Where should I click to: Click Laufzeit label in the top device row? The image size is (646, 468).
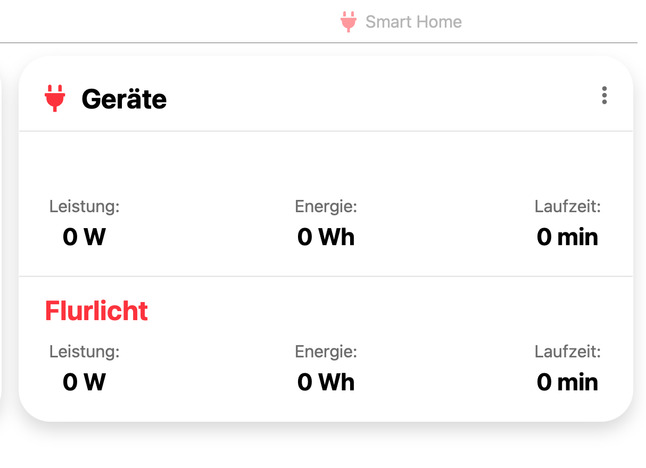point(567,206)
